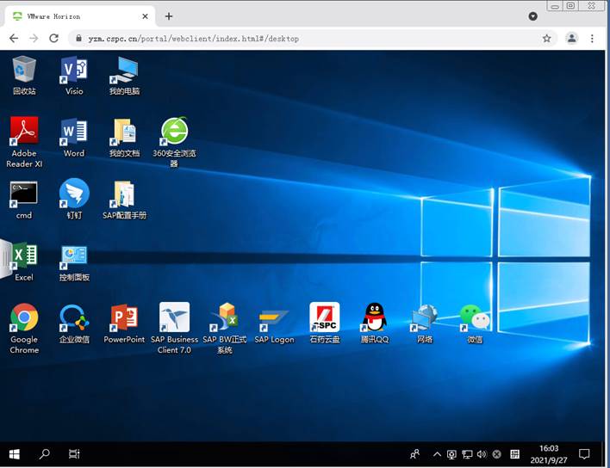
Task: Launch the Word desktop shortcut
Action: click(74, 138)
